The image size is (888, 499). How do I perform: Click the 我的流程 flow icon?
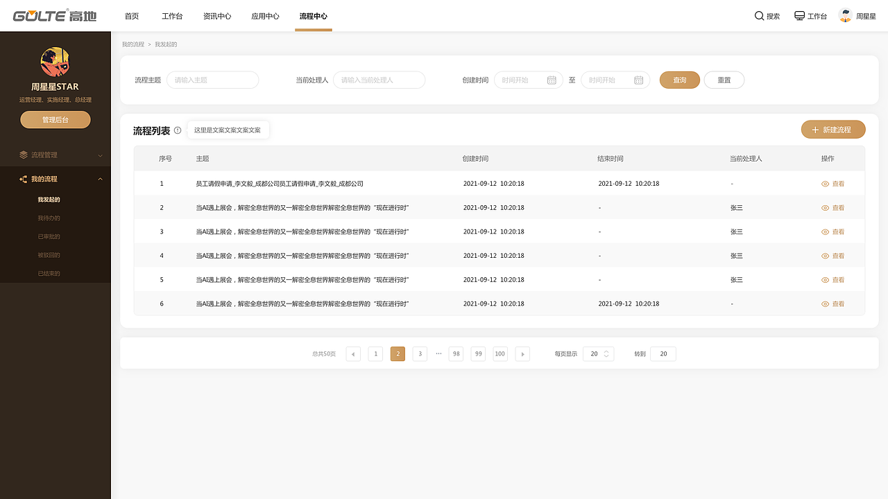point(24,179)
